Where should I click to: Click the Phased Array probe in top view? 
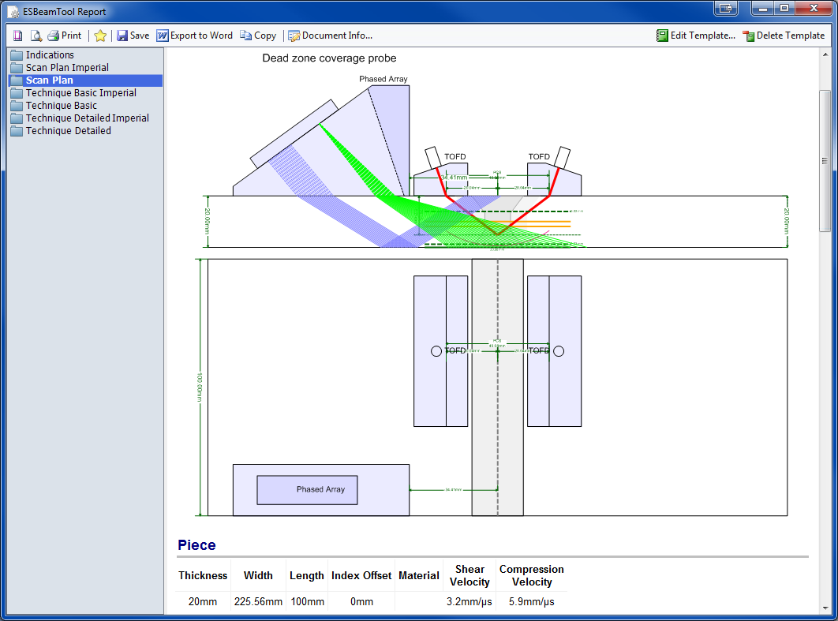[320, 489]
